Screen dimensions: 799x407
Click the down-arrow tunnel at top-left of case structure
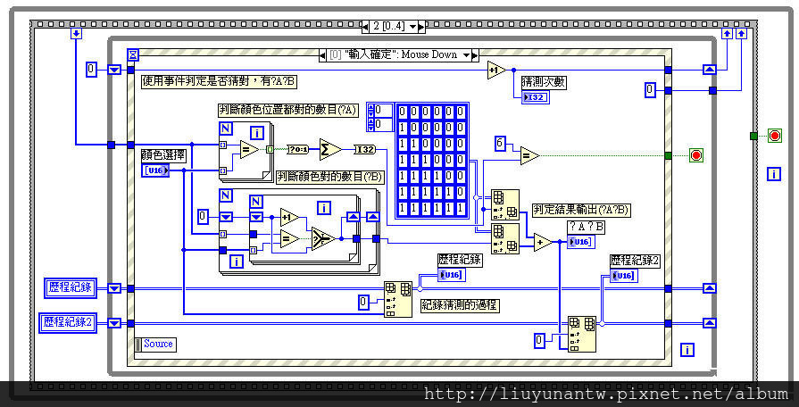[76, 34]
